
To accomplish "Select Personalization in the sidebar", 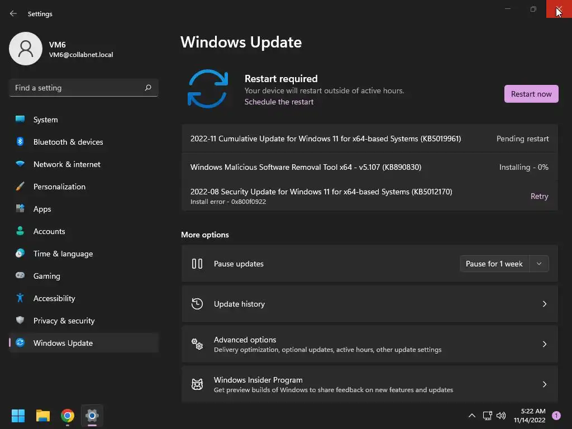I will tap(84, 187).
